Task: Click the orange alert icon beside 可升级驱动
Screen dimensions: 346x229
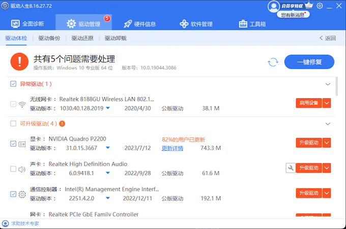Action: coord(62,124)
